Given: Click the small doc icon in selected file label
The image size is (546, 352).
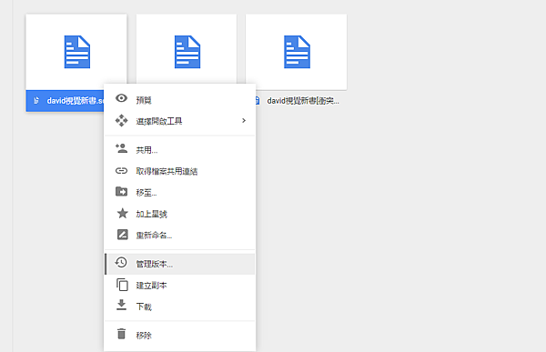Looking at the screenshot, I should pos(35,101).
